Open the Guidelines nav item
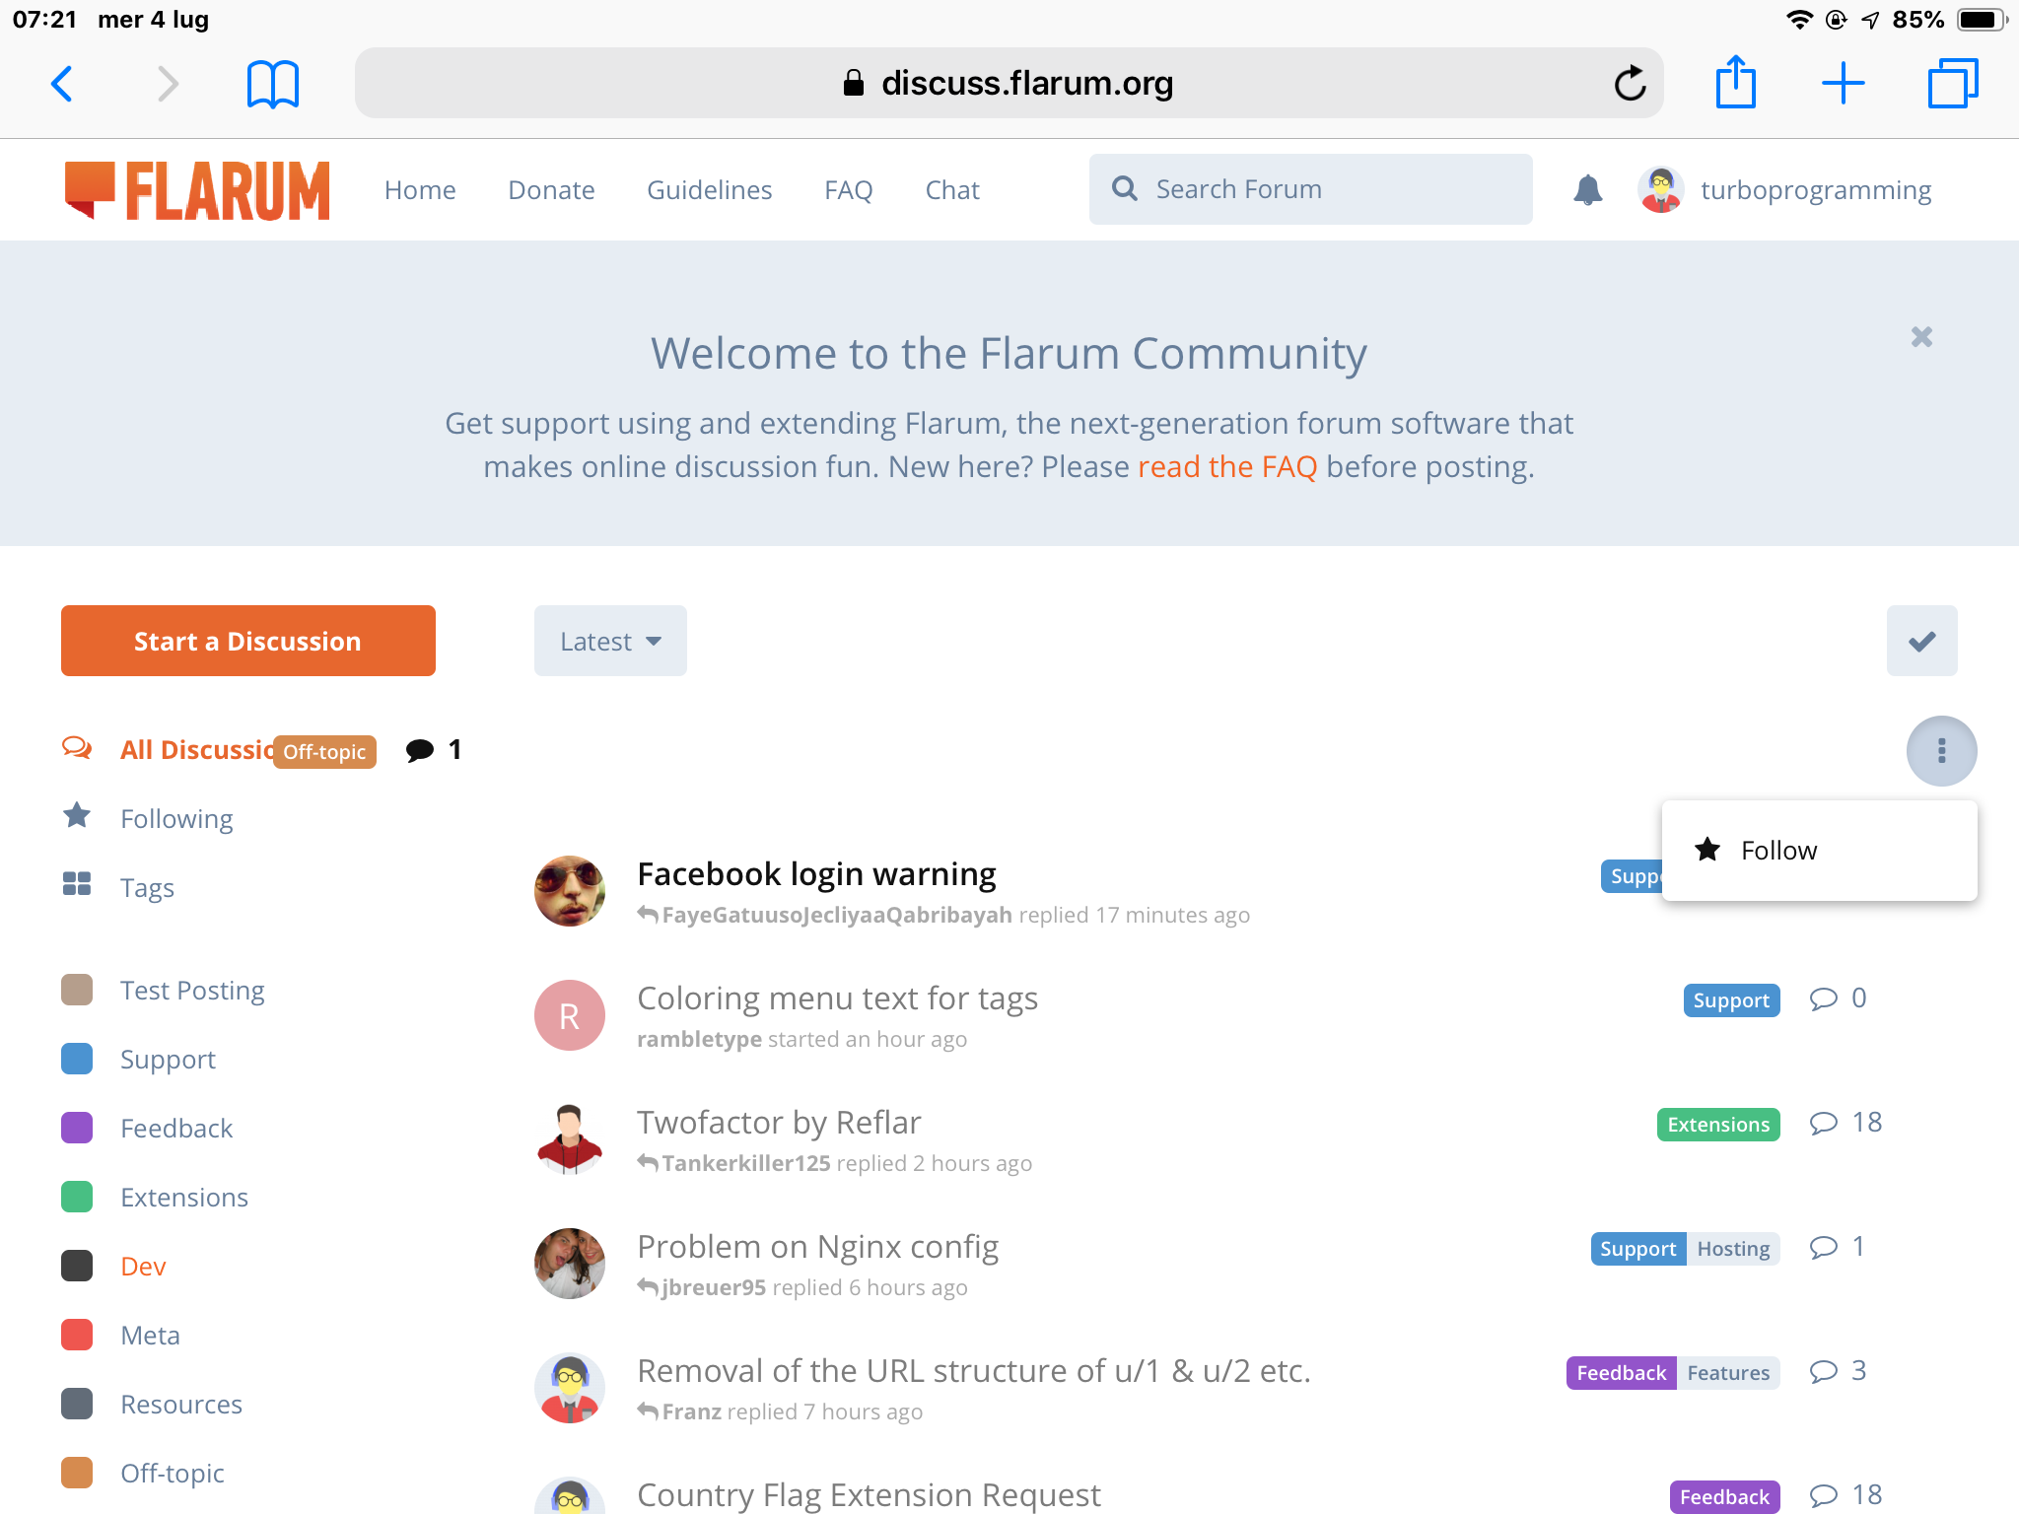 pos(709,189)
